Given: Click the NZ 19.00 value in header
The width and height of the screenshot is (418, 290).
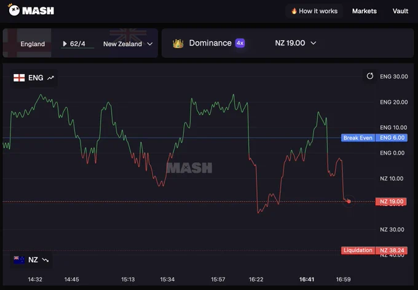Looking at the screenshot, I should (290, 43).
